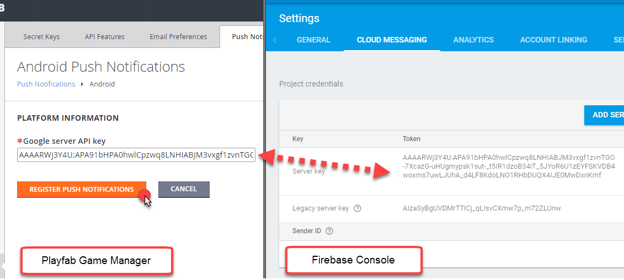Click the Settings heading in Firebase
624x280 pixels.
pyautogui.click(x=299, y=18)
